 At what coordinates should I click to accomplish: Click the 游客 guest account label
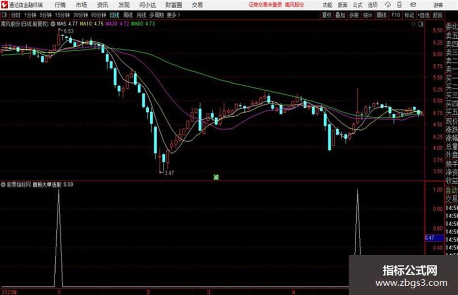[x=438, y=5]
